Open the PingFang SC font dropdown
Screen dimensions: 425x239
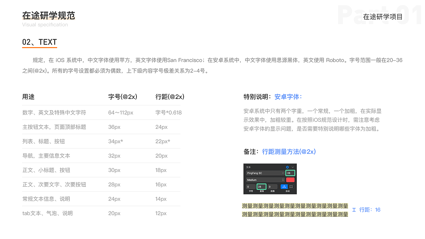click(x=265, y=173)
